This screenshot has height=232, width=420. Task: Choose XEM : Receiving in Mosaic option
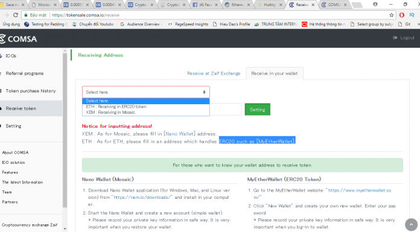[145, 113]
